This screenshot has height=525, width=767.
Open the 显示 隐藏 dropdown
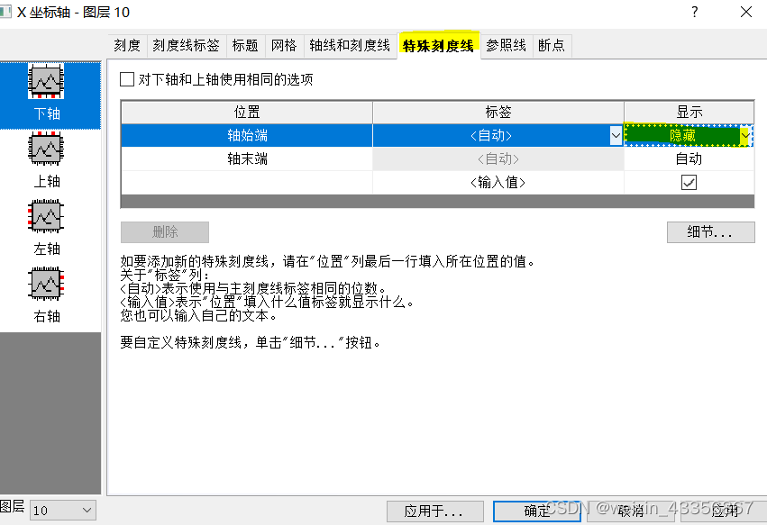pos(746,135)
